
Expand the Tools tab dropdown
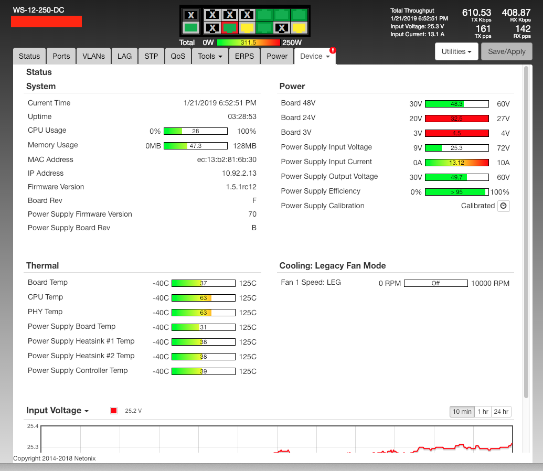click(x=210, y=56)
